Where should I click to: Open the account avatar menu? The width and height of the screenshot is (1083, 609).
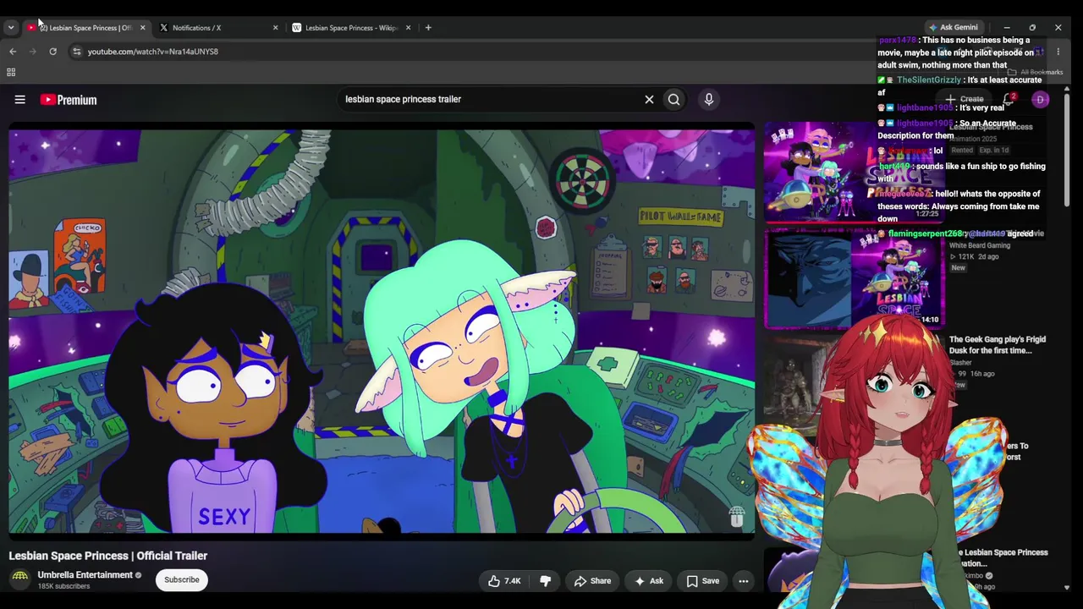tap(1041, 100)
